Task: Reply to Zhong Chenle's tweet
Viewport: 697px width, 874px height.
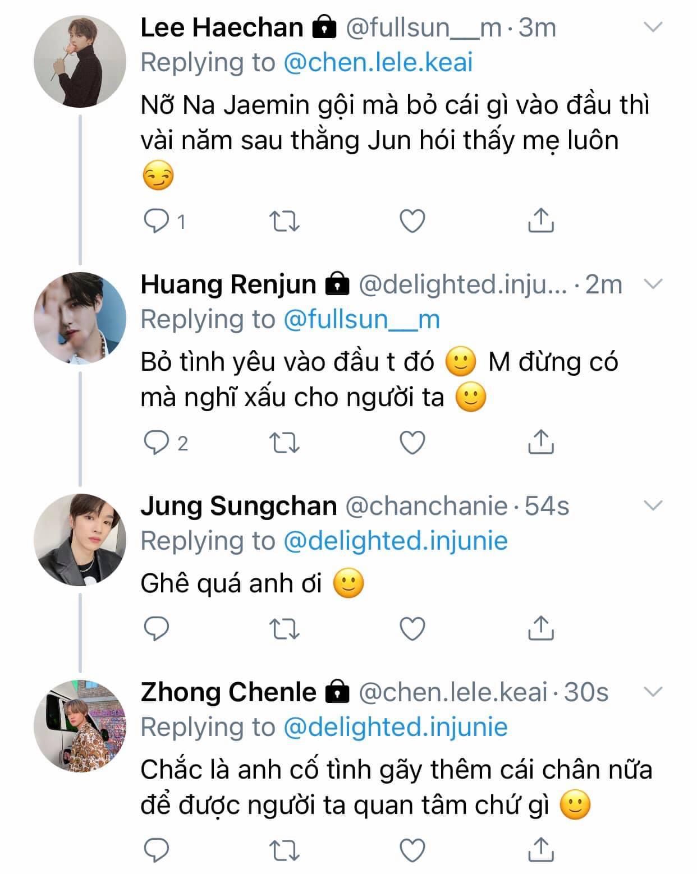Action: [x=157, y=850]
